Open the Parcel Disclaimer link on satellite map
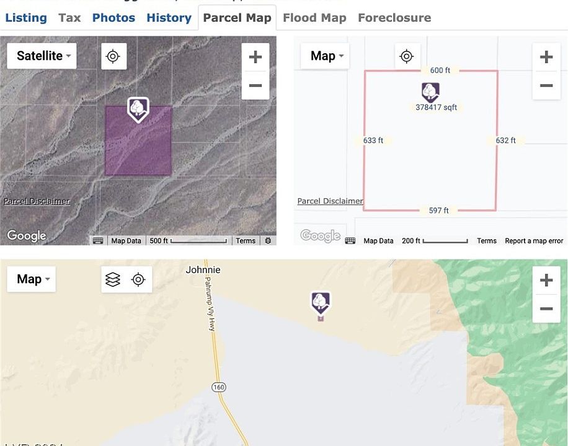This screenshot has height=446, width=568. [x=37, y=201]
